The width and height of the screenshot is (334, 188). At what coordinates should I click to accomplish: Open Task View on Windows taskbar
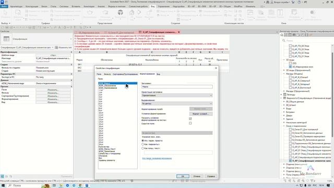click(54, 185)
